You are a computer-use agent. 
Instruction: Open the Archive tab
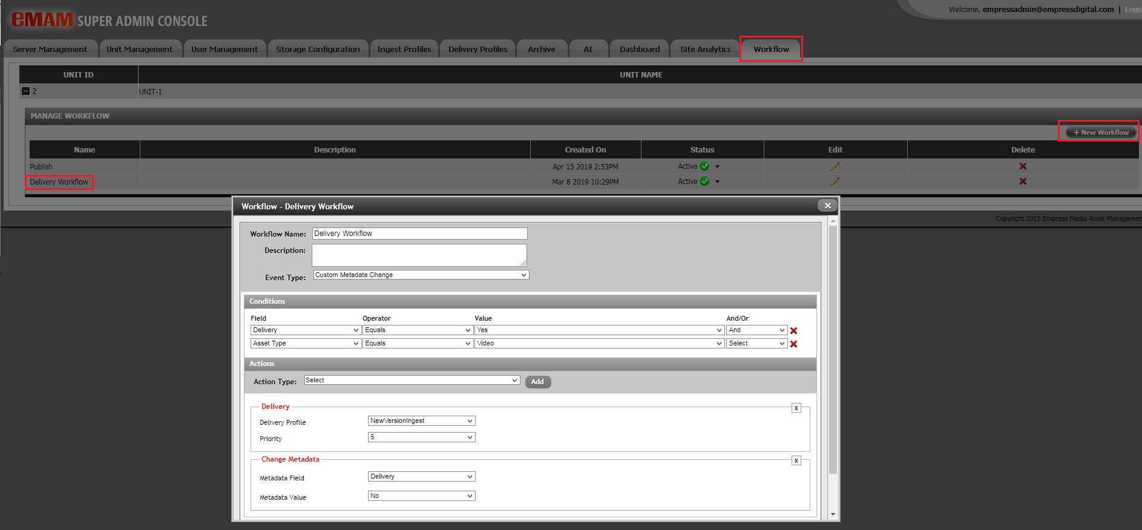click(542, 49)
